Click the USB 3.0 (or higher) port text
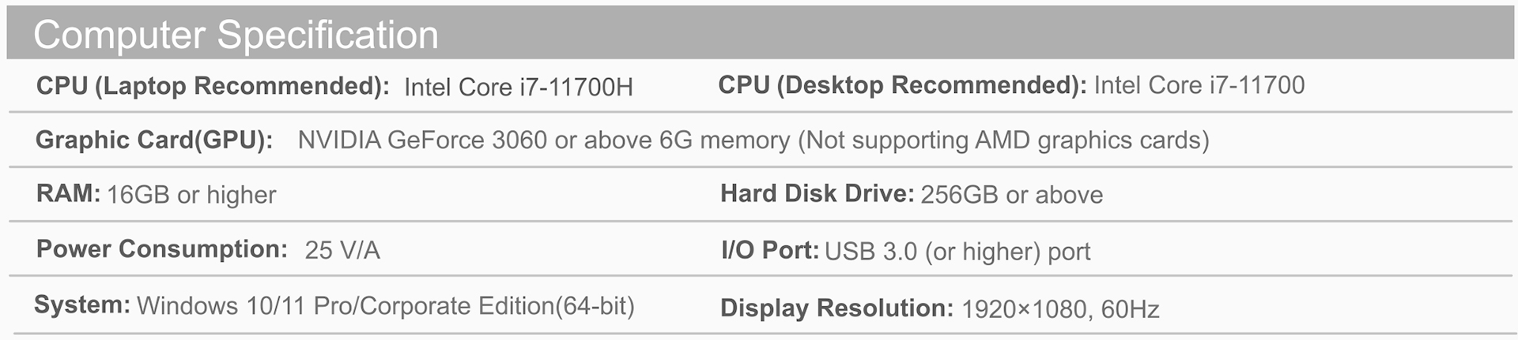Viewport: 1518px width, 340px height. (x=957, y=252)
